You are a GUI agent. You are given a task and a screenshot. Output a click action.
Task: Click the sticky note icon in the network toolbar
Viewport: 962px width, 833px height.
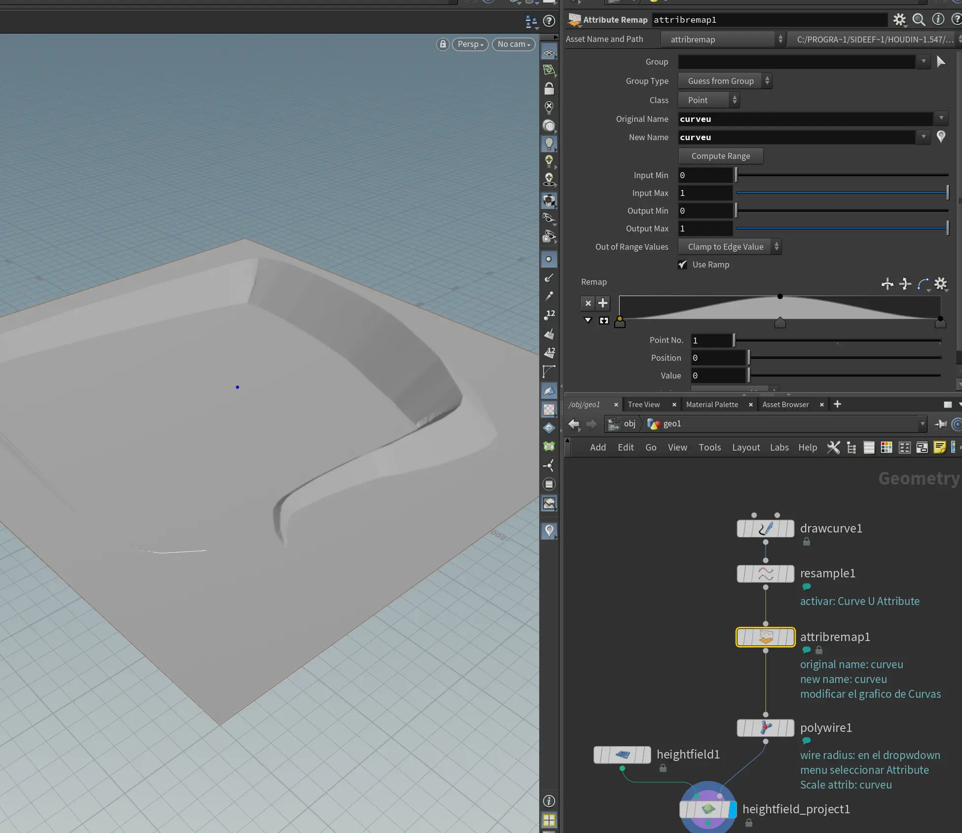click(x=940, y=448)
